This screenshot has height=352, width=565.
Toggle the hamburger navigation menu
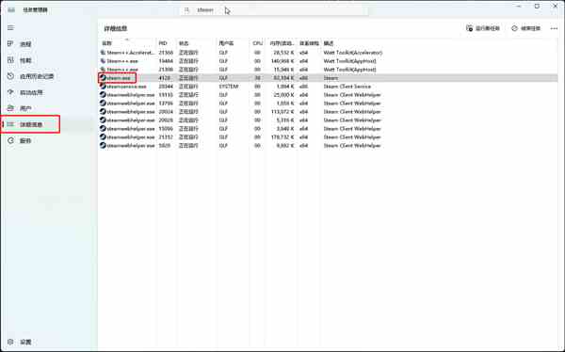(10, 27)
